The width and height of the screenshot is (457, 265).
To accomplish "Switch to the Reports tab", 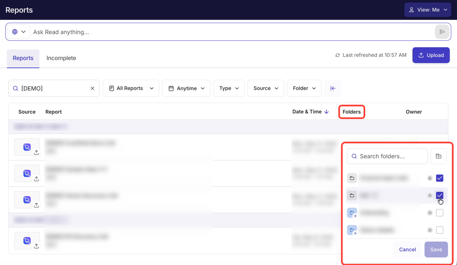I will pos(23,58).
